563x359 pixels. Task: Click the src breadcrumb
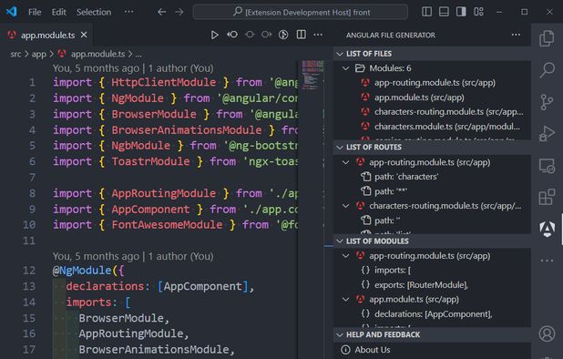[15, 54]
